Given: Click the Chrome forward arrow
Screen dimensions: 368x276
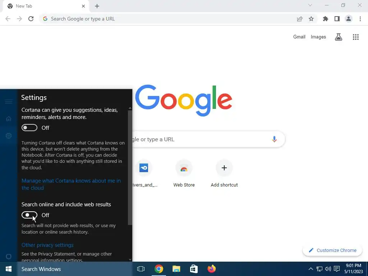Looking at the screenshot, I should tap(19, 19).
